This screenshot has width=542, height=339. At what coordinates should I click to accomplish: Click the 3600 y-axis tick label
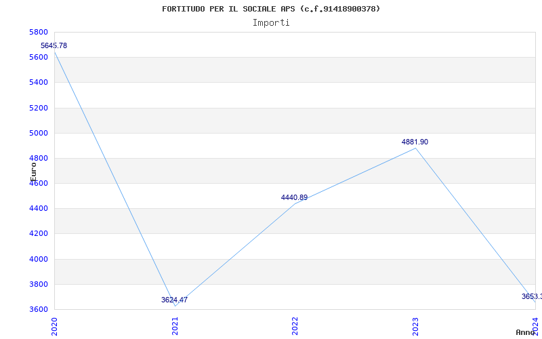click(x=39, y=309)
